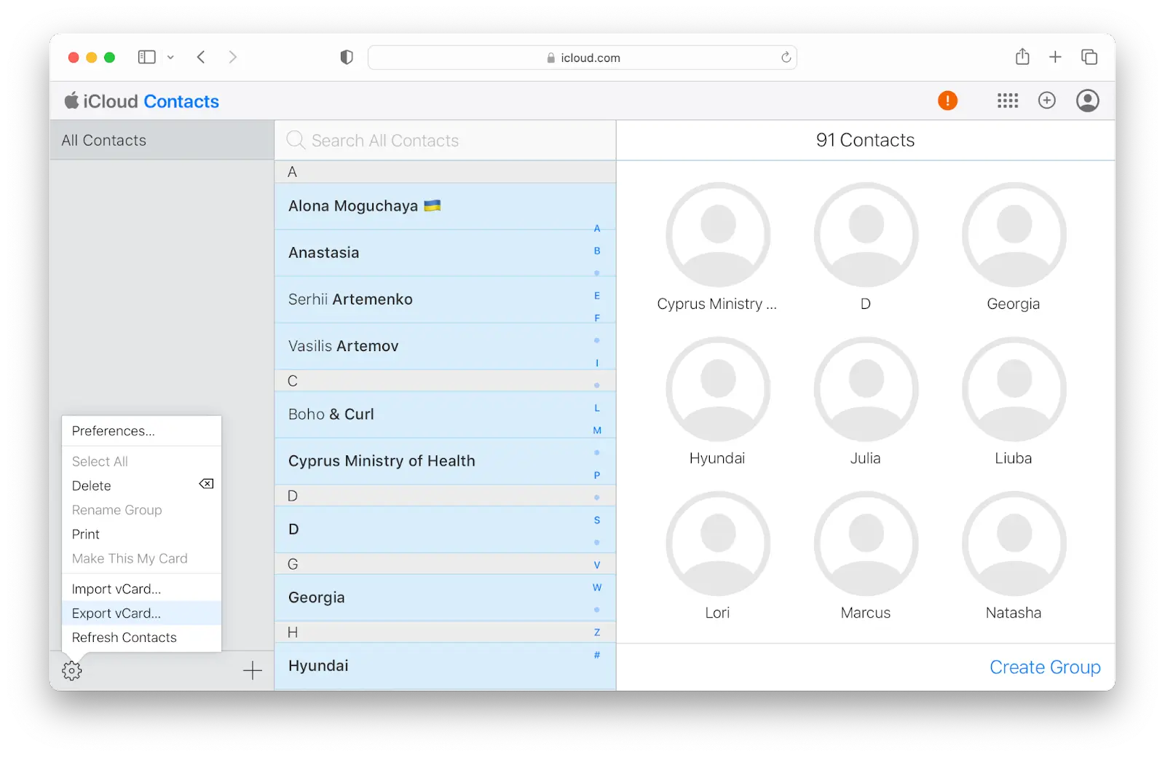Click the orange alert warning icon
The image size is (1165, 757).
click(x=947, y=101)
